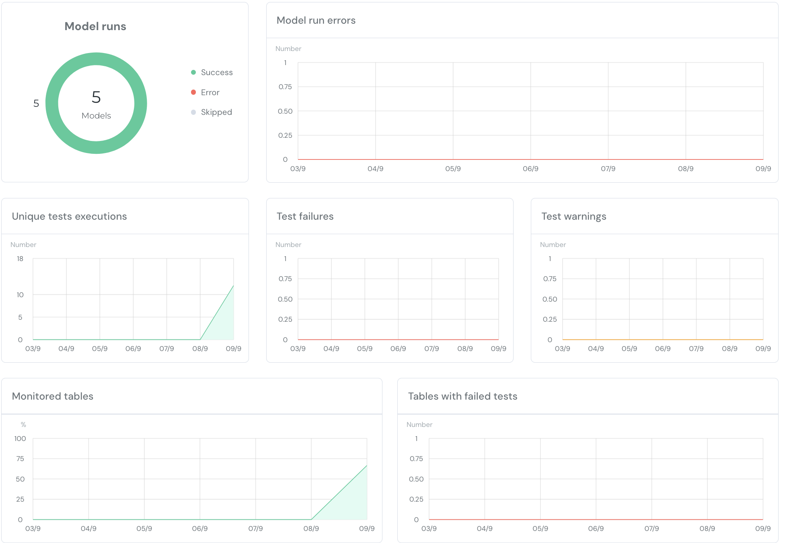Click the Monitored tables heading
Screen dimensions: 785x543
coord(53,396)
